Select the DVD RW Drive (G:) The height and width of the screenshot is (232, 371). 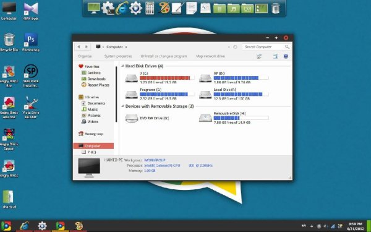click(147, 118)
